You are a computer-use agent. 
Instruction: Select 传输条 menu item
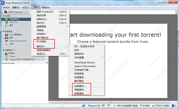50,30
